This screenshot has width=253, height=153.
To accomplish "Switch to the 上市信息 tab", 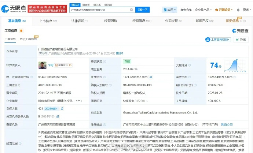I will point(48,21).
